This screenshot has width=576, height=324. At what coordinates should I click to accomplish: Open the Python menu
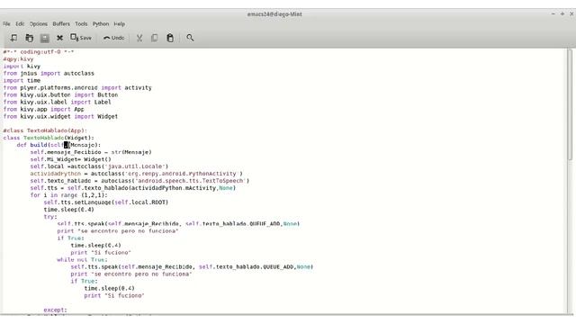pos(101,24)
